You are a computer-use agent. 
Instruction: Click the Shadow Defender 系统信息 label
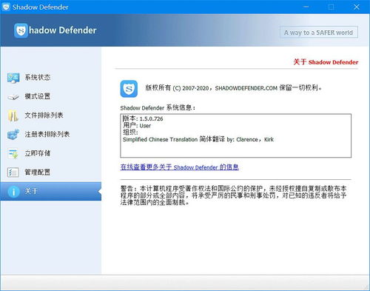[158, 108]
